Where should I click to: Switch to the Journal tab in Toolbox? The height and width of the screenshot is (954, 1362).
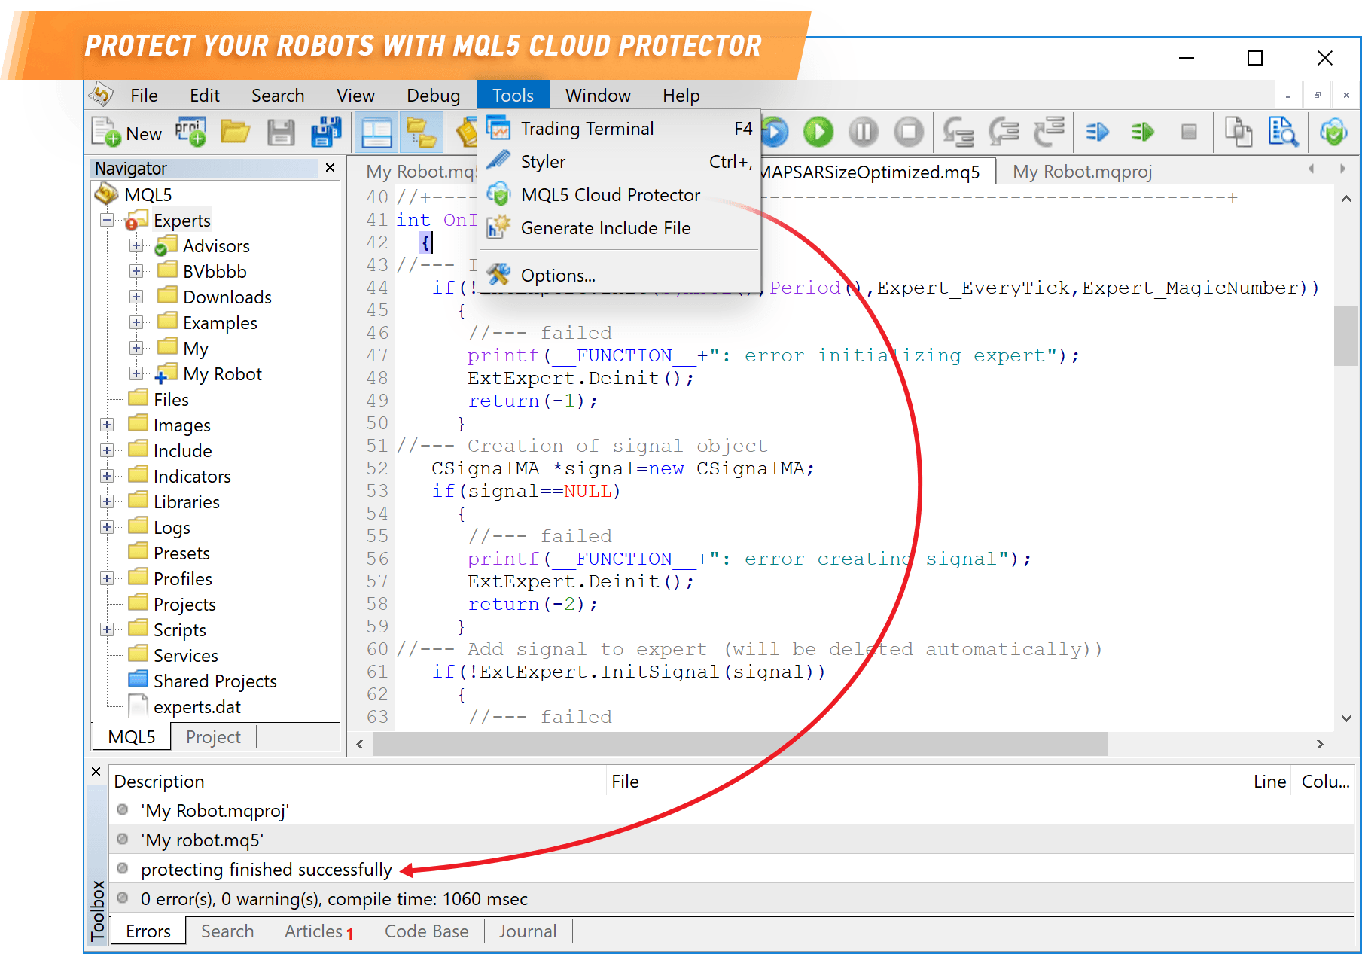[x=527, y=931]
